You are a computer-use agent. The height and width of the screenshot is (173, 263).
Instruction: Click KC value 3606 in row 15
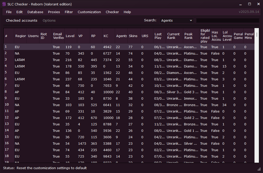click(x=107, y=137)
